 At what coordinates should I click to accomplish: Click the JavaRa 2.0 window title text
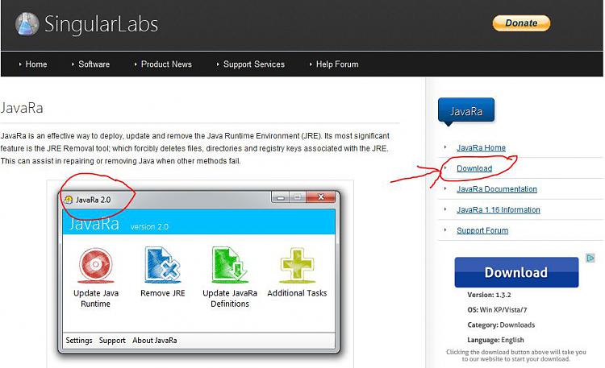pos(93,200)
